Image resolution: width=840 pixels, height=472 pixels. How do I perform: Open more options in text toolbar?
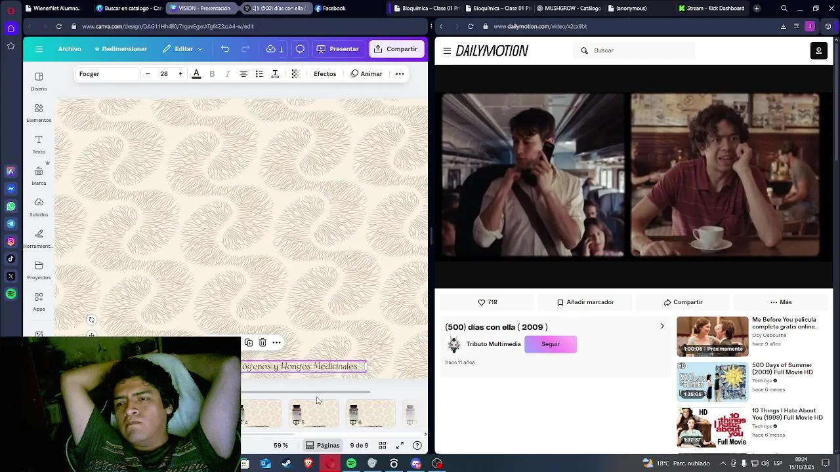[400, 74]
